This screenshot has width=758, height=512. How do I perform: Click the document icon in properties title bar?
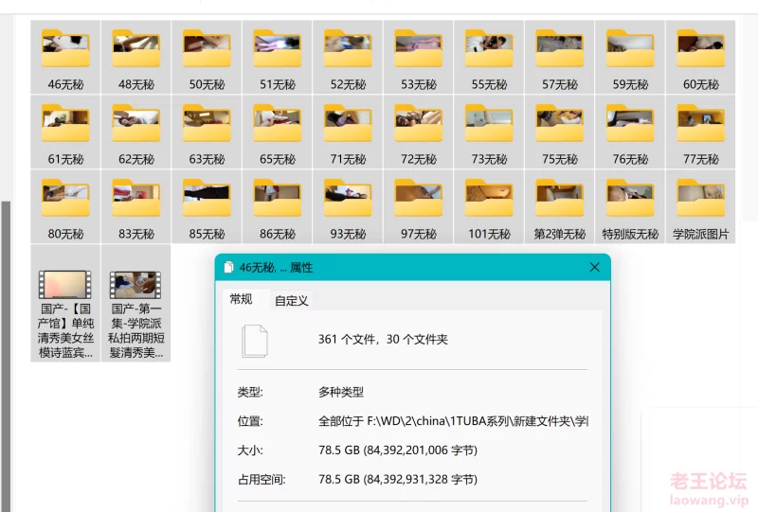(x=228, y=268)
